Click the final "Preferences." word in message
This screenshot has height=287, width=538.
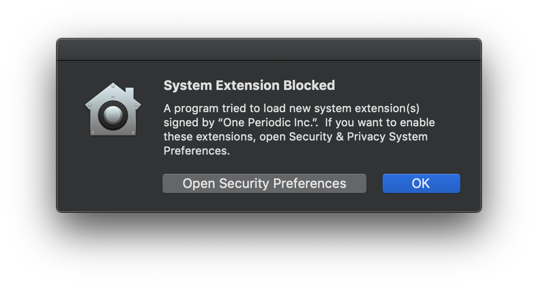click(196, 151)
